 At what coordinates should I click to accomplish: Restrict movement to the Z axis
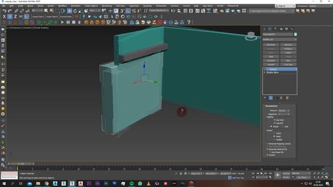(15, 17)
